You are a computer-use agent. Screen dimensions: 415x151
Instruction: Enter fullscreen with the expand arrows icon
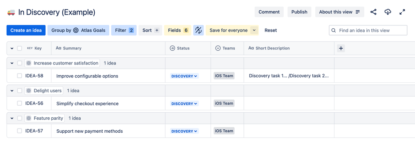point(402,12)
